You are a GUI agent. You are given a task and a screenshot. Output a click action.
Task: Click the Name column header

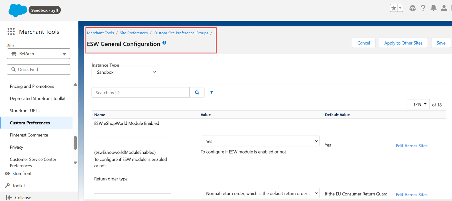tap(100, 115)
